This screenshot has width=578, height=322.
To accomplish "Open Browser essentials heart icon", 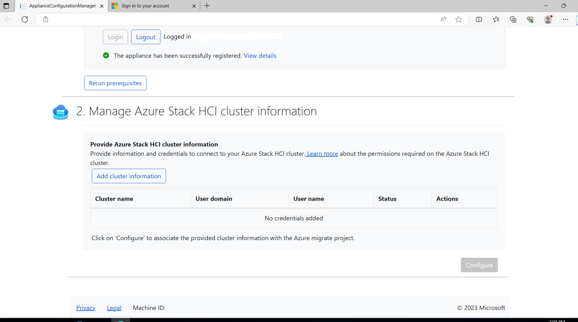I will (x=530, y=19).
